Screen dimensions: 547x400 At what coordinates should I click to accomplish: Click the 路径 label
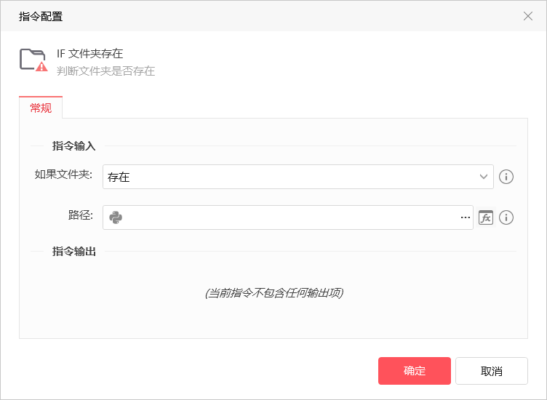(81, 215)
